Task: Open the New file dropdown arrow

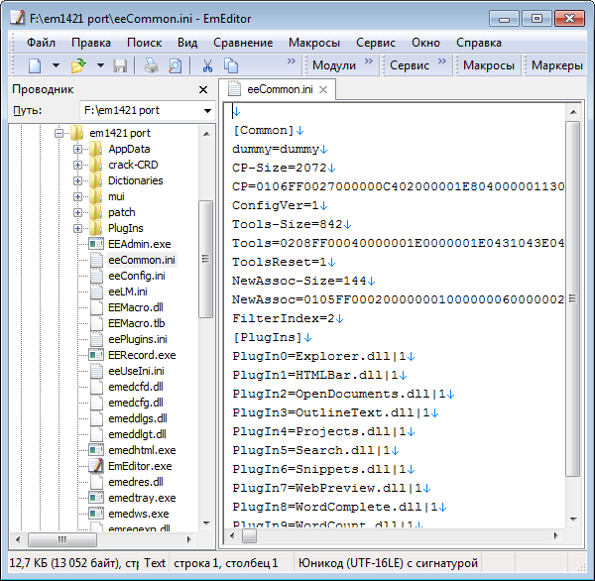Action: point(57,65)
